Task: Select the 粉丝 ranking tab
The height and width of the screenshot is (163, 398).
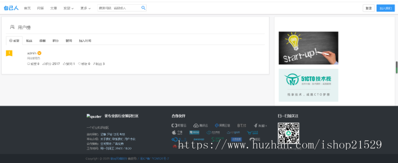Action: click(29, 41)
